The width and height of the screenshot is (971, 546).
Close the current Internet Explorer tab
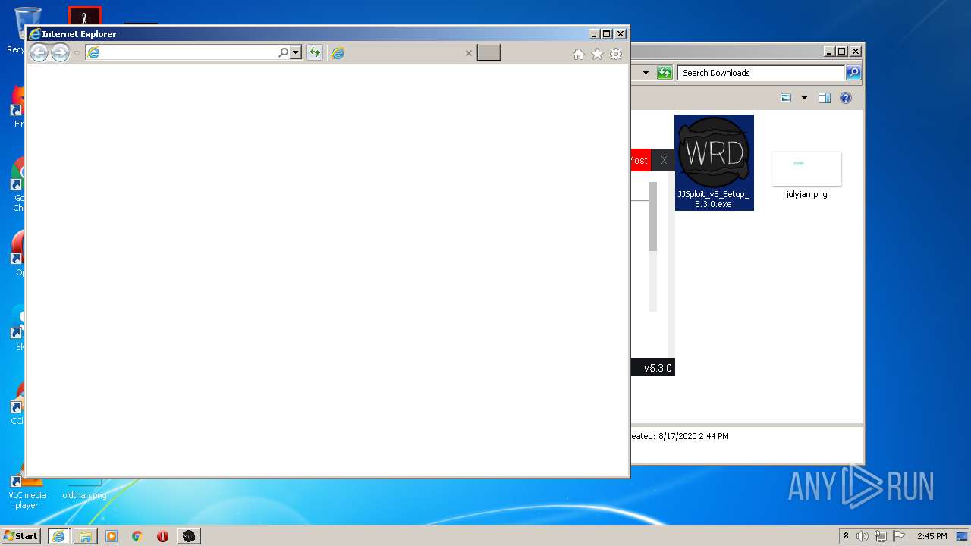tap(469, 53)
